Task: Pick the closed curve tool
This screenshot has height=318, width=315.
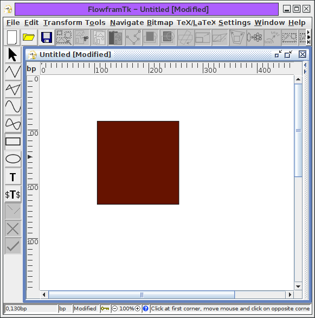Action: pos(13,124)
